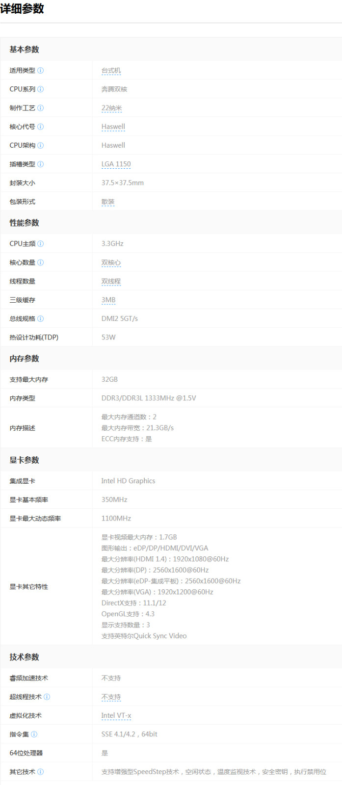The width and height of the screenshot is (342, 785).
Task: Click the Intel HD Graphics value
Action: pyautogui.click(x=128, y=481)
